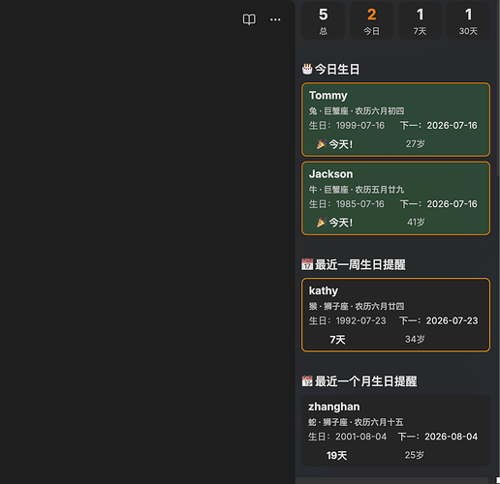Select the 总 total count card

coord(324,21)
